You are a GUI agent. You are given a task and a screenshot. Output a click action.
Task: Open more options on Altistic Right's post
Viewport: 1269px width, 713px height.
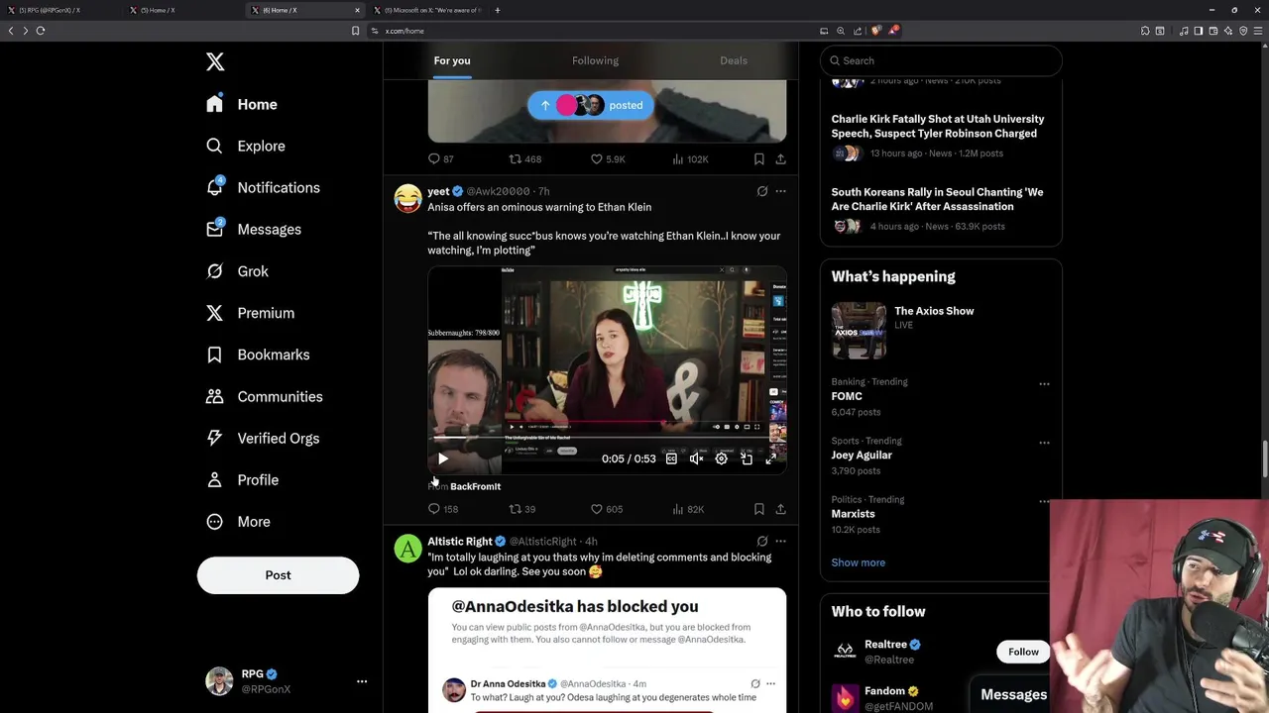[780, 542]
